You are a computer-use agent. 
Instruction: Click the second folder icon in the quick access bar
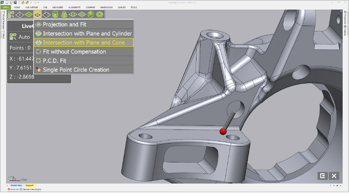click(27, 3)
